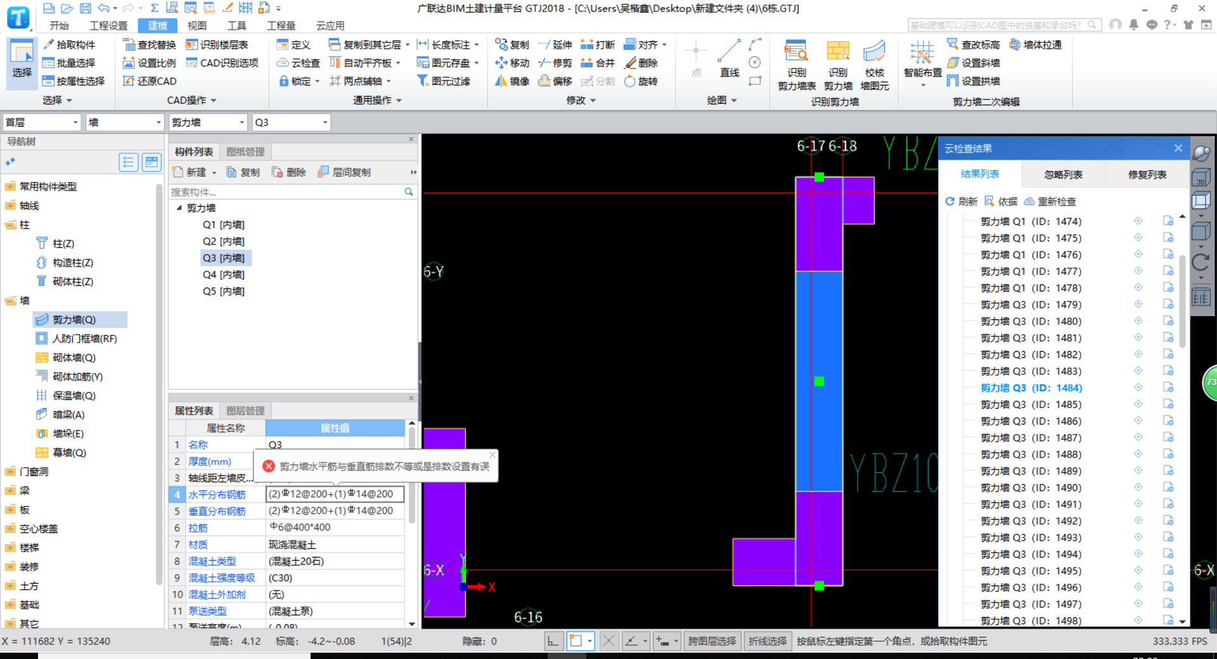The image size is (1217, 659).
Task: Click the 打断 break tool
Action: pyautogui.click(x=598, y=44)
